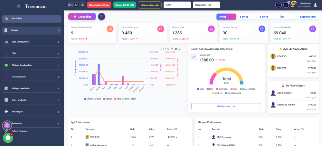Click the user profile avatar icon
The height and width of the screenshot is (146, 322).
coord(315,5)
